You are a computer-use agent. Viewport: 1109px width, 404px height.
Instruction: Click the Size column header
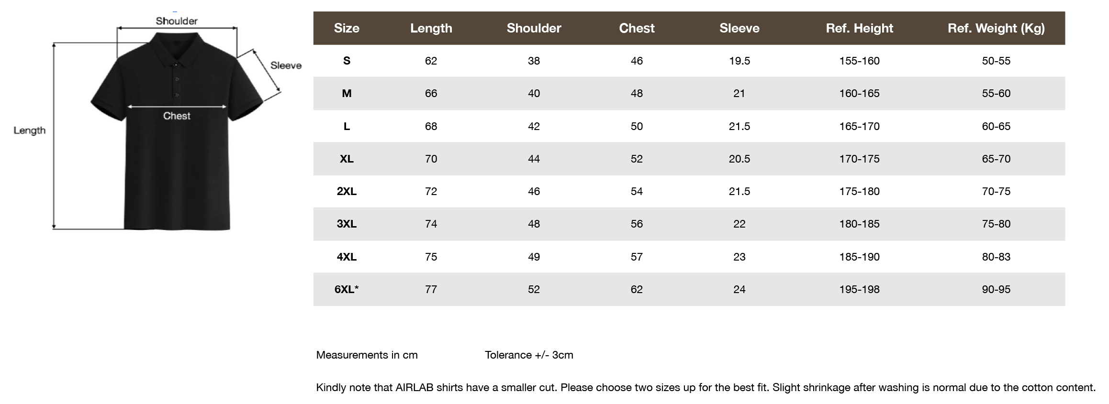click(347, 28)
